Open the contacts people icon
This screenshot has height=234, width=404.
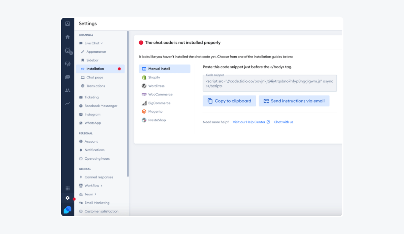(68, 90)
